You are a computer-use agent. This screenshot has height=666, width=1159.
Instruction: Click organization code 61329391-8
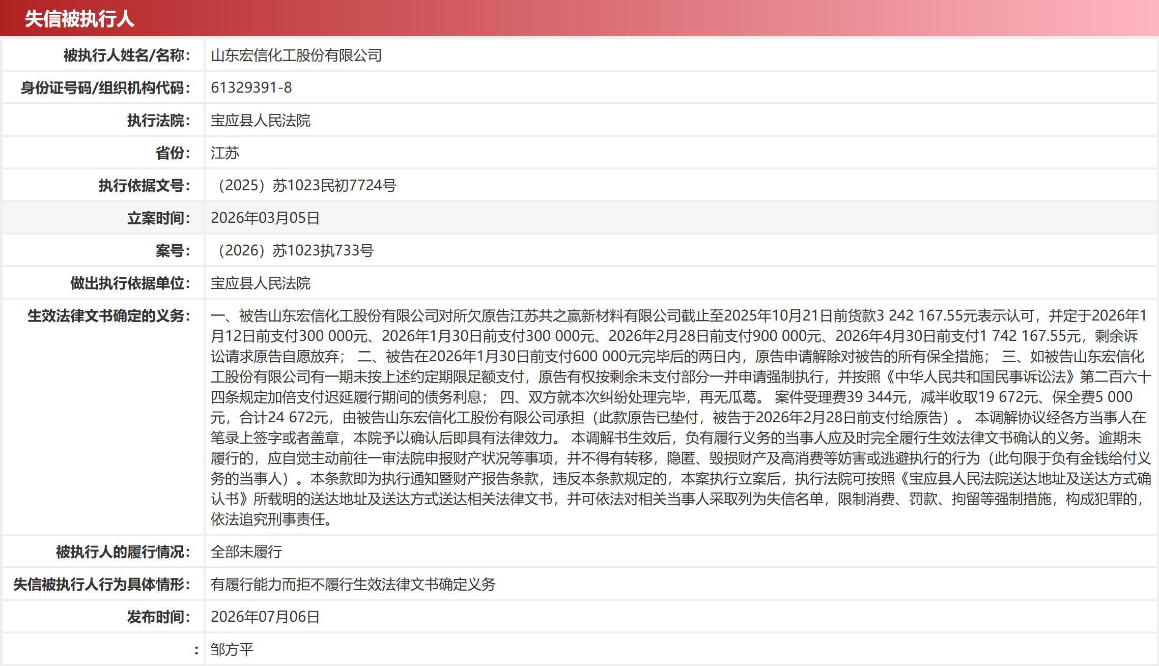pyautogui.click(x=251, y=88)
